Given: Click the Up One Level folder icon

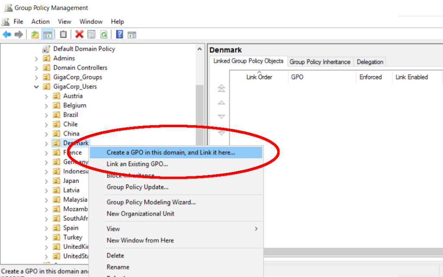Looking at the screenshot, I should point(35,35).
